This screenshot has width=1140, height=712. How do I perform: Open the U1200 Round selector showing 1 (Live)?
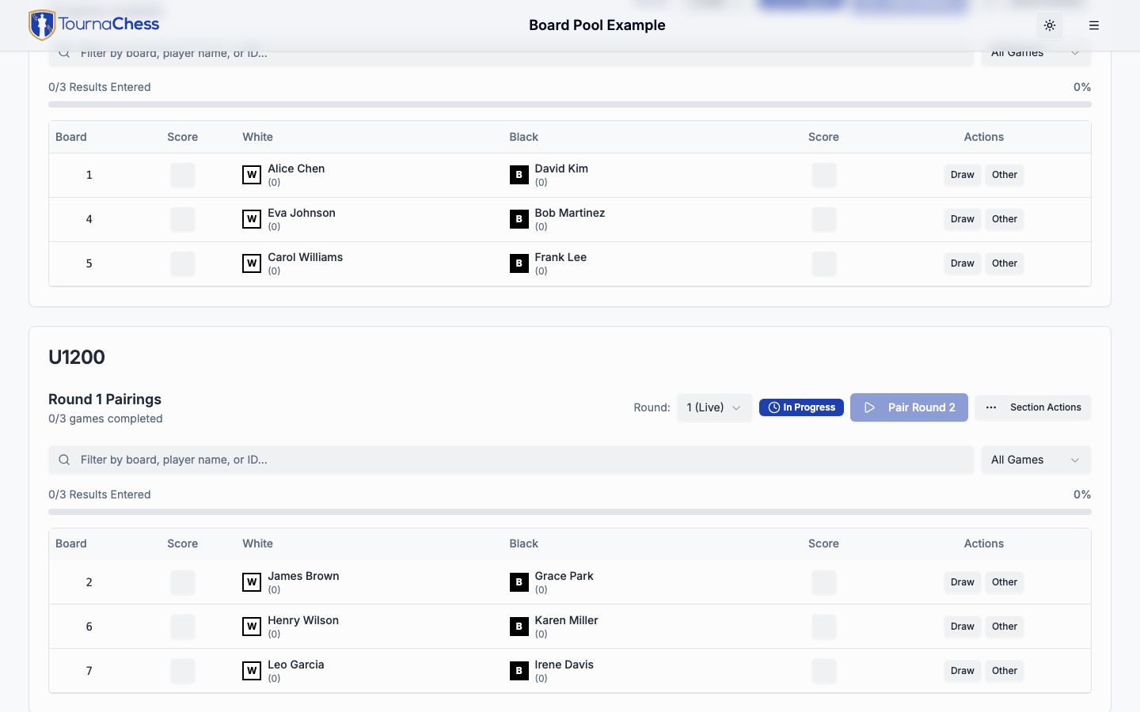coord(714,407)
